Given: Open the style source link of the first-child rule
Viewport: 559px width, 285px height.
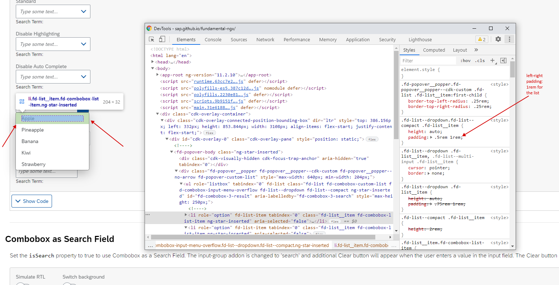Looking at the screenshot, I should pyautogui.click(x=499, y=84).
